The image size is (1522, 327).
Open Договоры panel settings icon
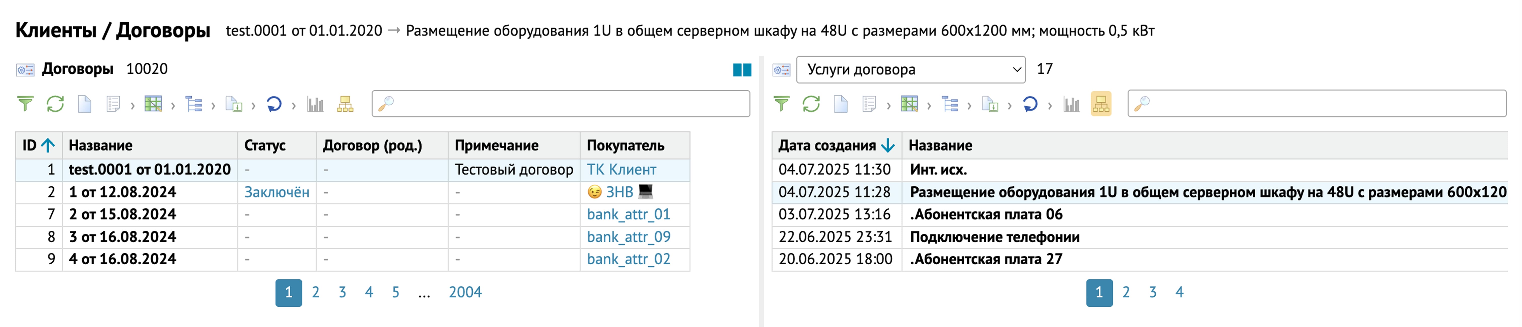pyautogui.click(x=25, y=70)
